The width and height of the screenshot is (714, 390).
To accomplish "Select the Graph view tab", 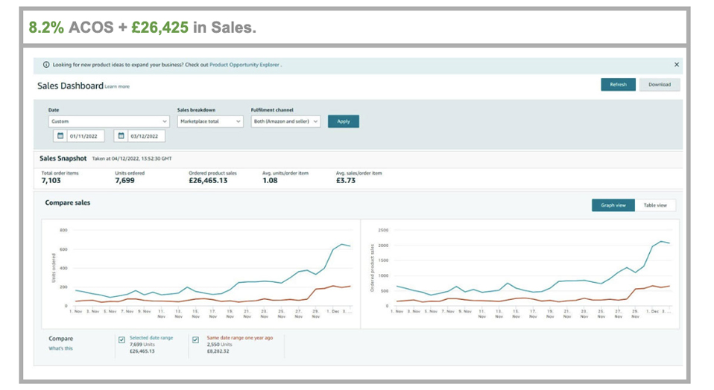I will pos(613,205).
